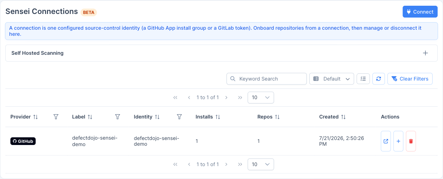Image resolution: width=443 pixels, height=179 pixels.
Task: Open the bottom rows-per-page dropdown
Action: [x=261, y=164]
